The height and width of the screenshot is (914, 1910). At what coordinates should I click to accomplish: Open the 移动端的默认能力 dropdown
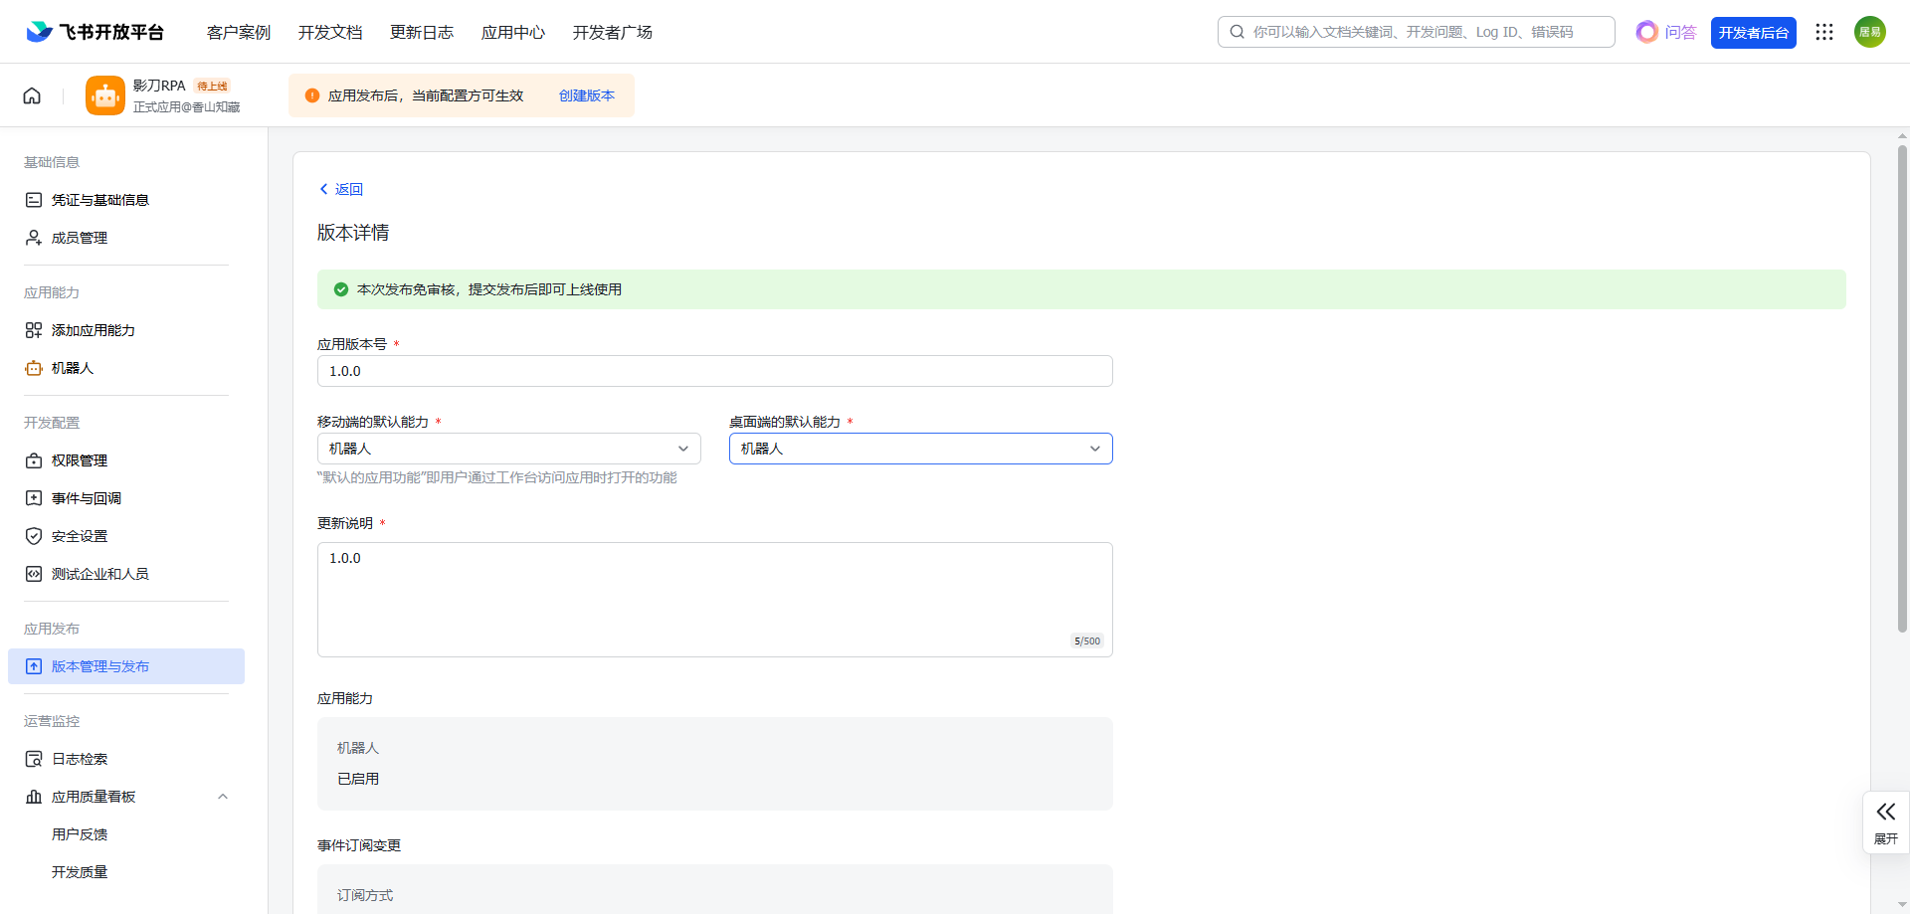coord(508,449)
